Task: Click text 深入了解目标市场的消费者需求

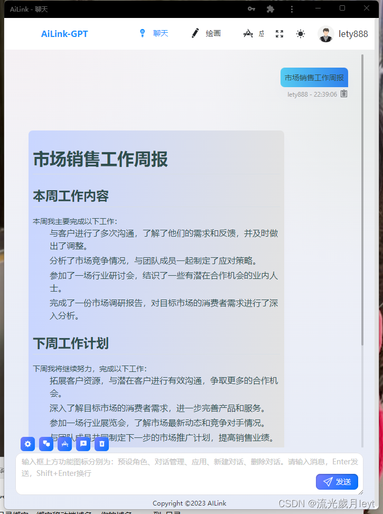Action: click(109, 408)
